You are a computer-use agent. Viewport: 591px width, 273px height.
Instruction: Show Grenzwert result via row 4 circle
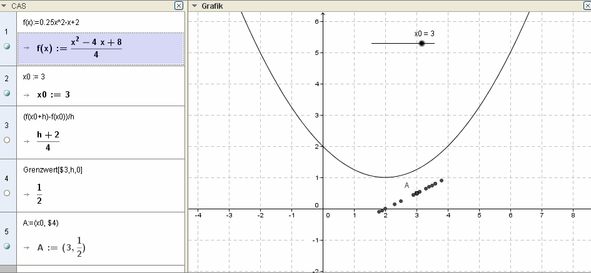6,193
